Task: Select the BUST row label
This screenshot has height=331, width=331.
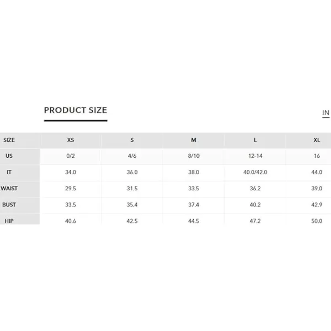Action: pos(9,205)
